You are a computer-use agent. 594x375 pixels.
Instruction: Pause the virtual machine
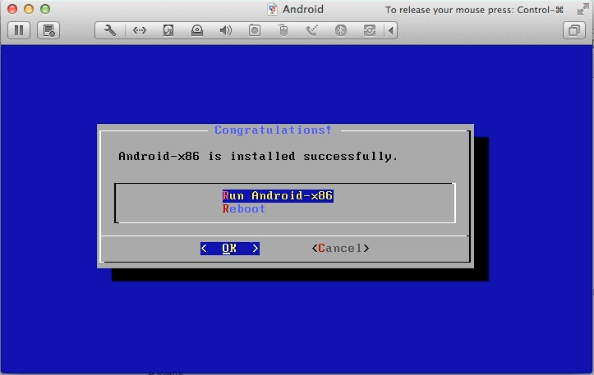coord(19,30)
